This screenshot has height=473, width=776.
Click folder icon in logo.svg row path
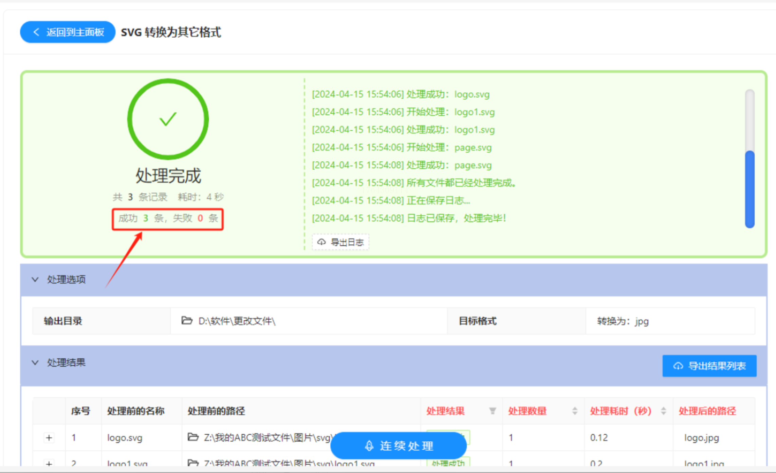point(193,437)
